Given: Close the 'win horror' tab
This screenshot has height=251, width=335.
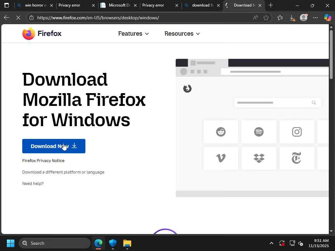Looking at the screenshot, I should (x=51, y=6).
